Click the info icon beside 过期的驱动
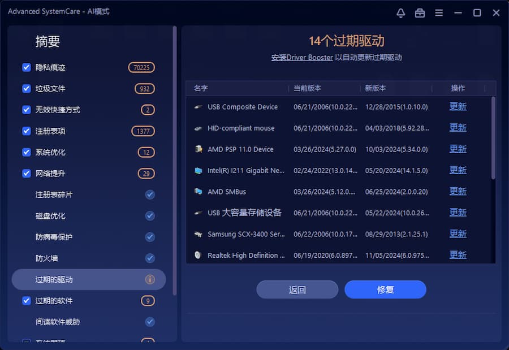Viewport: 509px width, 350px height. tap(150, 279)
